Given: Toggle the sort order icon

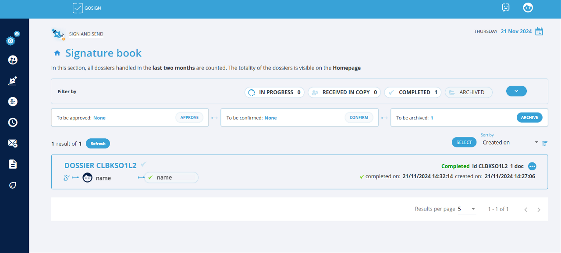Looking at the screenshot, I should [x=545, y=143].
